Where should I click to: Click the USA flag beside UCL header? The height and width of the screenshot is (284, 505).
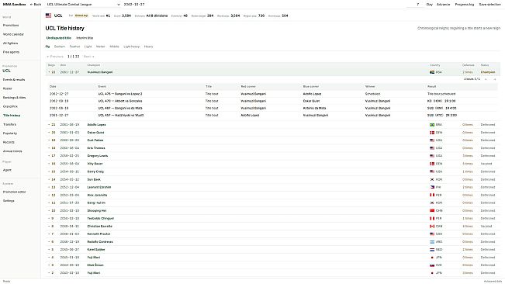[x=48, y=16]
